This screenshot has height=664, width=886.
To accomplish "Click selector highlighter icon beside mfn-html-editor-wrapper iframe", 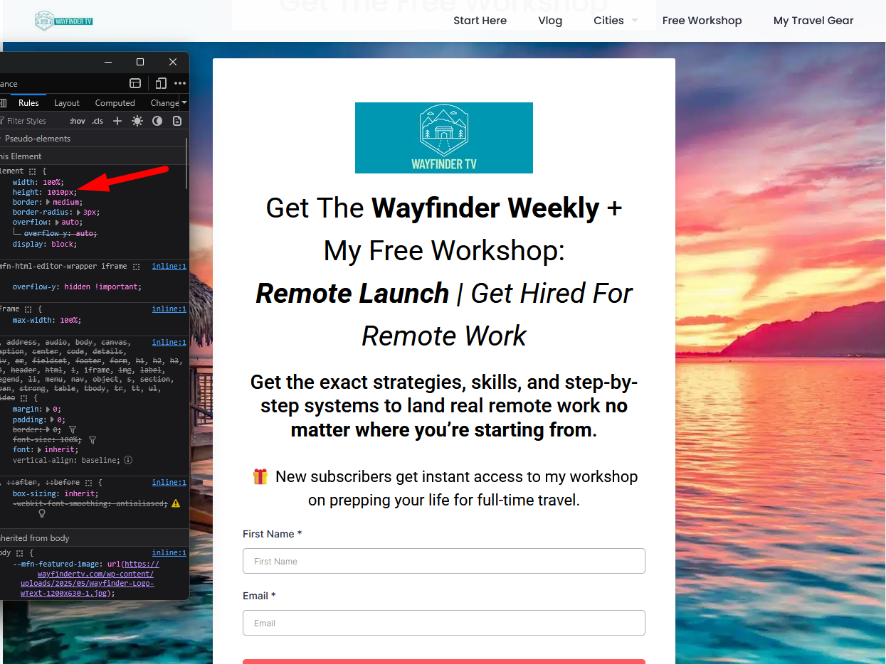I will coord(135,267).
